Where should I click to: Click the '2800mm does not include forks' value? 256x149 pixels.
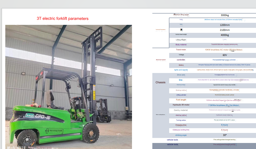(223, 20)
